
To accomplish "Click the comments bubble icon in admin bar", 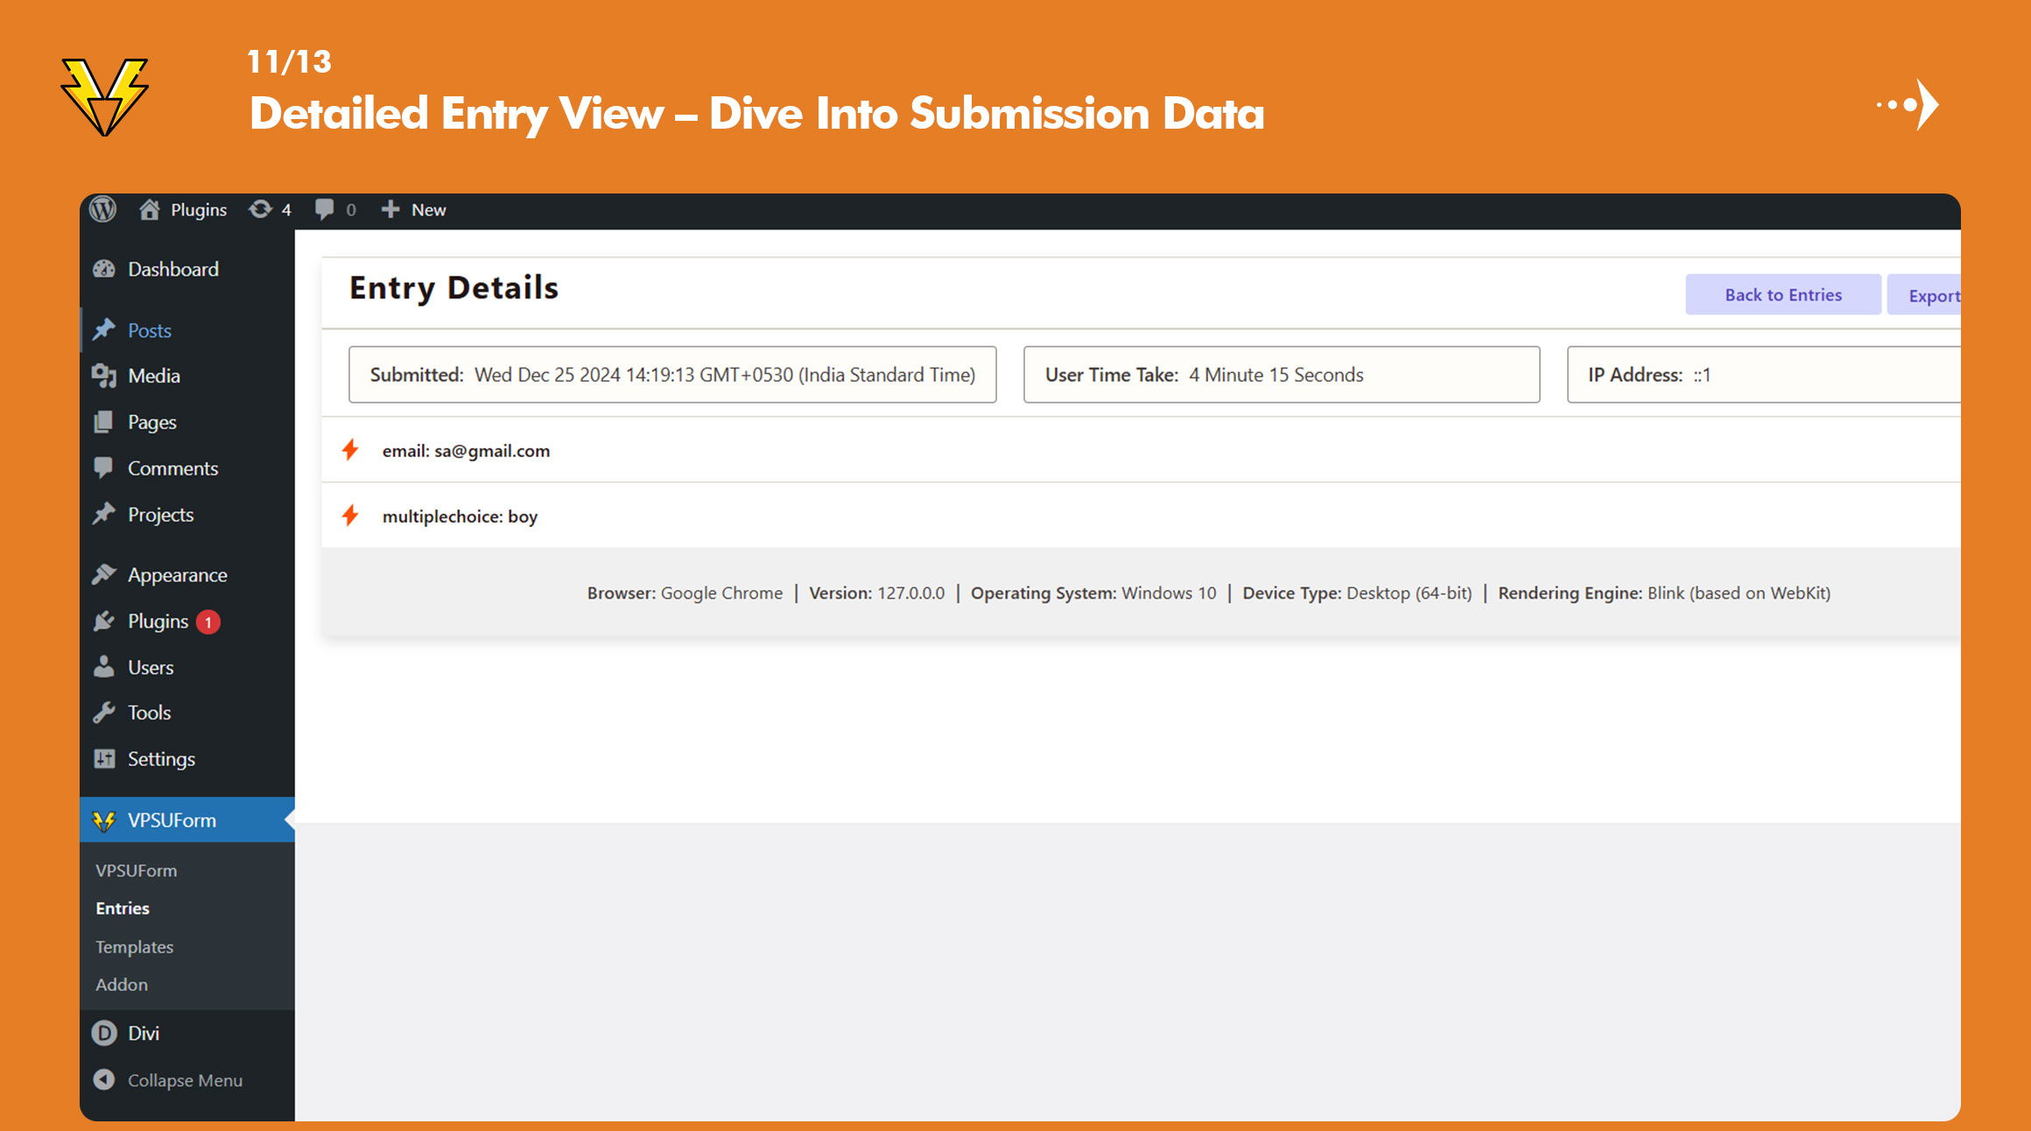I will pyautogui.click(x=324, y=209).
